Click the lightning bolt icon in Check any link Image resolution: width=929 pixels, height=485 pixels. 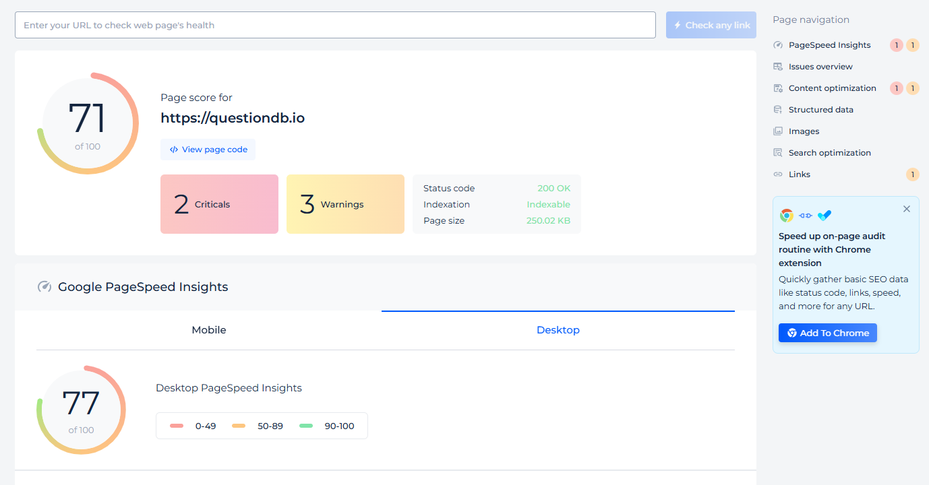(x=677, y=25)
